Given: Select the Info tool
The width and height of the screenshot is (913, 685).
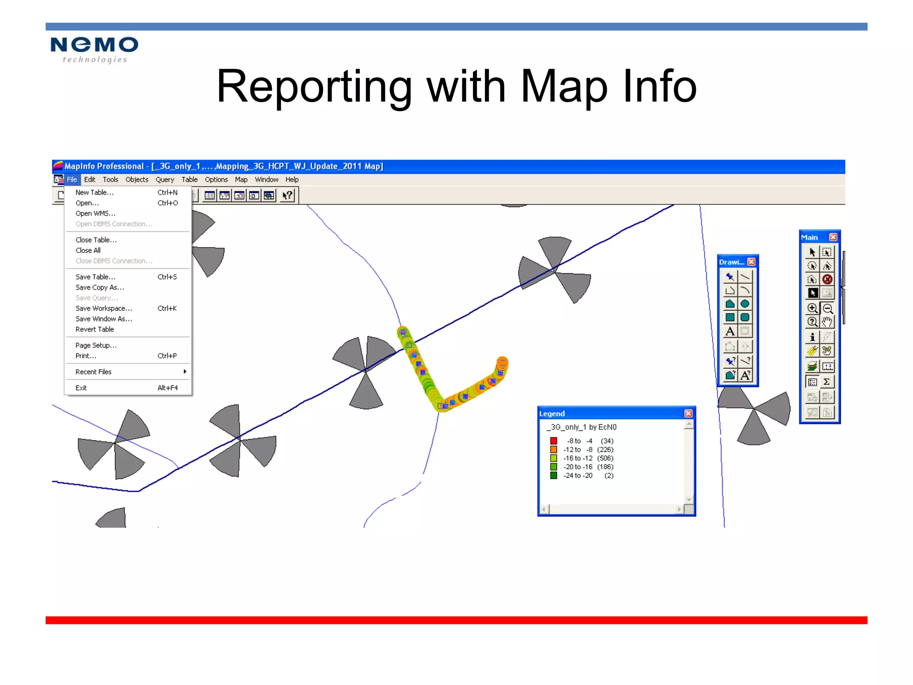Looking at the screenshot, I should 812,337.
